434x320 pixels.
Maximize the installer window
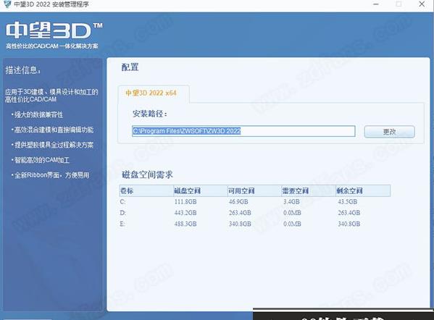coord(398,4)
